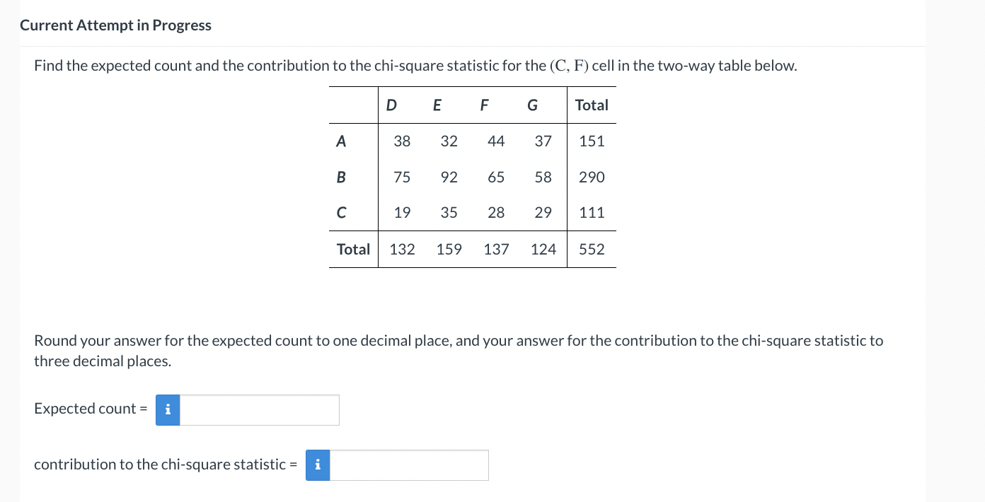Click the row label A in the table

point(340,141)
